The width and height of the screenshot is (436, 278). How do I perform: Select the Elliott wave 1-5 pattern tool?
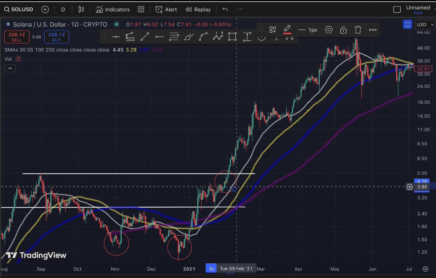pos(218,36)
